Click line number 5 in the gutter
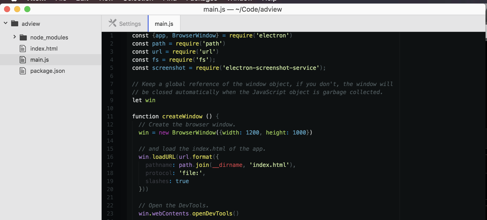Screen dimensions: 487x220 [112, 68]
